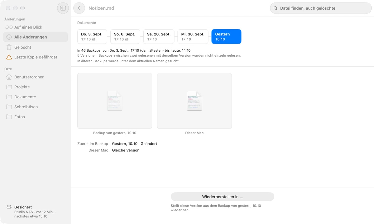Open Letzte Kopie gefährdet warning list
Screen dimensions: 374x224
[x=36, y=57]
